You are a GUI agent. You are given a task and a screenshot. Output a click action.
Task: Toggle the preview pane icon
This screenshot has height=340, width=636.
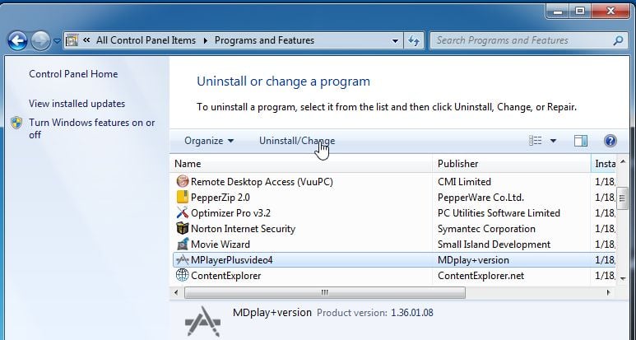pos(581,141)
